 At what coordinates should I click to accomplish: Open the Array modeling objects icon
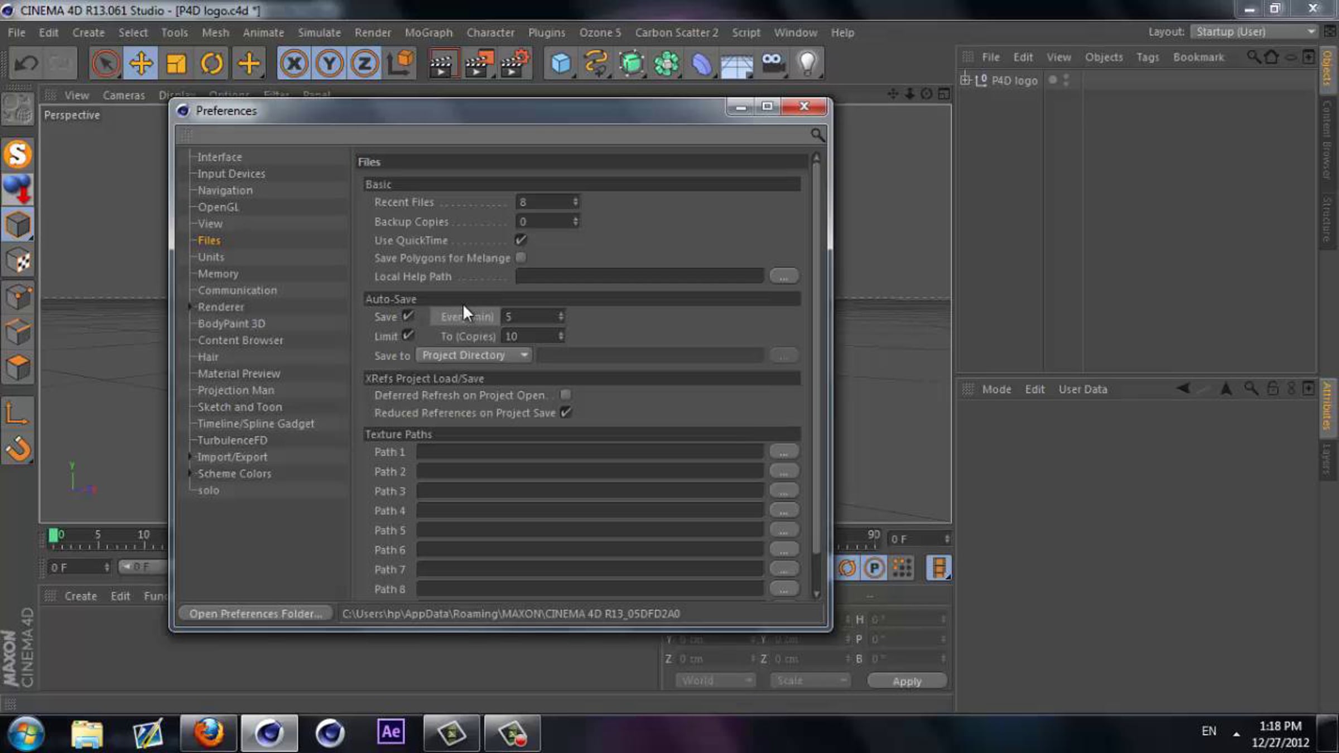click(x=667, y=63)
